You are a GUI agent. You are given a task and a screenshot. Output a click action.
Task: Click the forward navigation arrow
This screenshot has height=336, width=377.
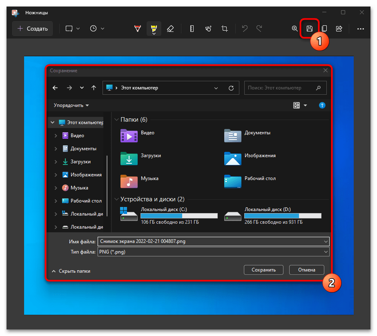69,88
